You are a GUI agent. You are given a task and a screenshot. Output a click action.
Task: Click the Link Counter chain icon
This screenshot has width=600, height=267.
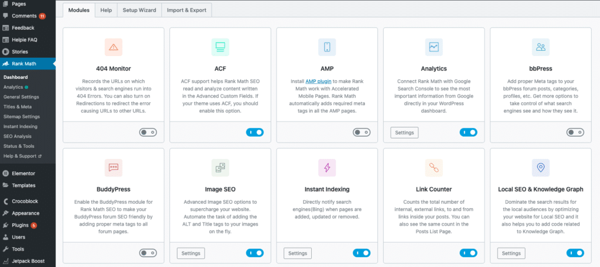434,168
